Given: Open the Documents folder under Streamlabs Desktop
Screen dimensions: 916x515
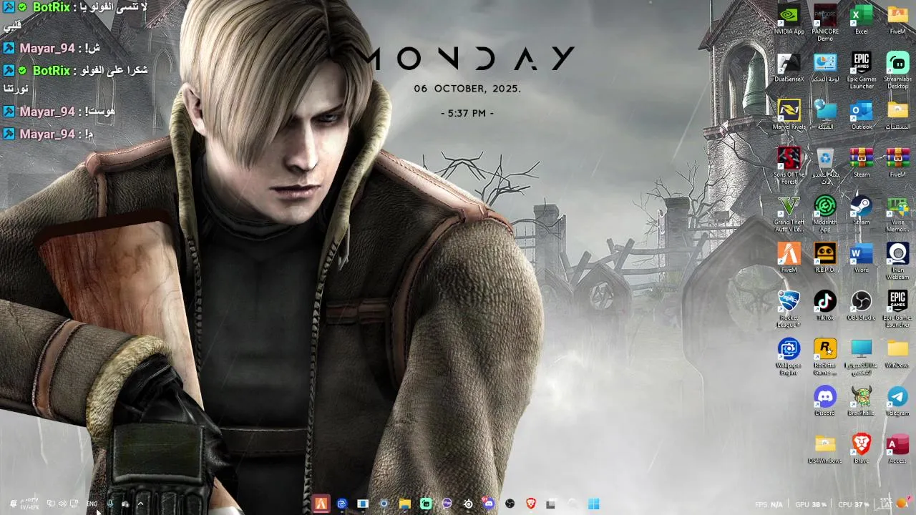Looking at the screenshot, I should pos(897,114).
